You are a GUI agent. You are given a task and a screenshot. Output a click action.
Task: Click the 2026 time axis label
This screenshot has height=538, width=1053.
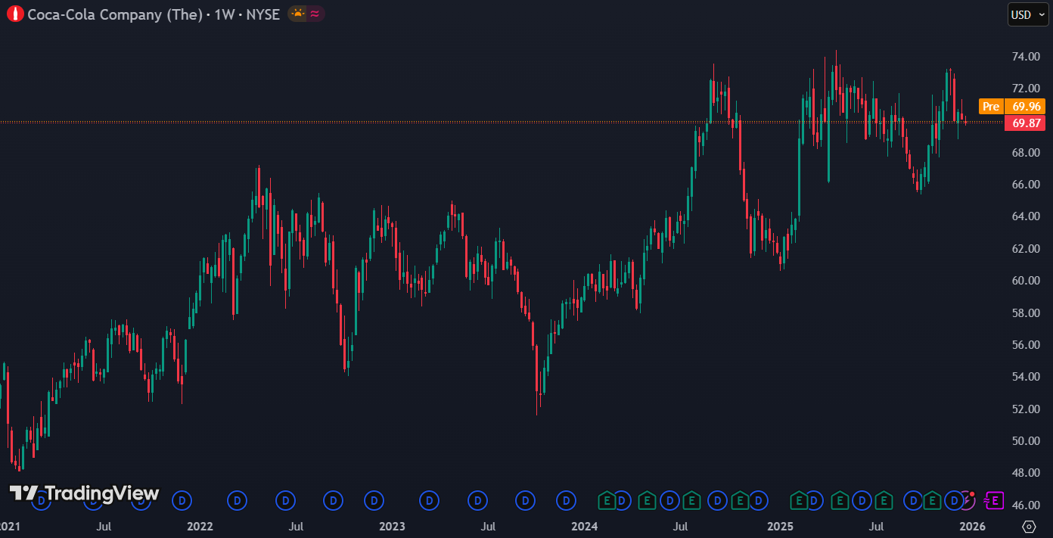[x=972, y=526]
